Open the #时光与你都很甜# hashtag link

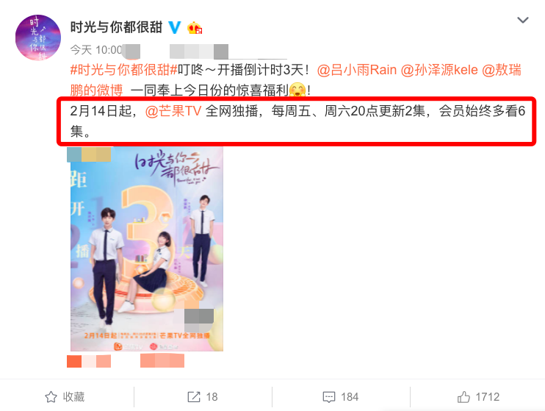[124, 70]
